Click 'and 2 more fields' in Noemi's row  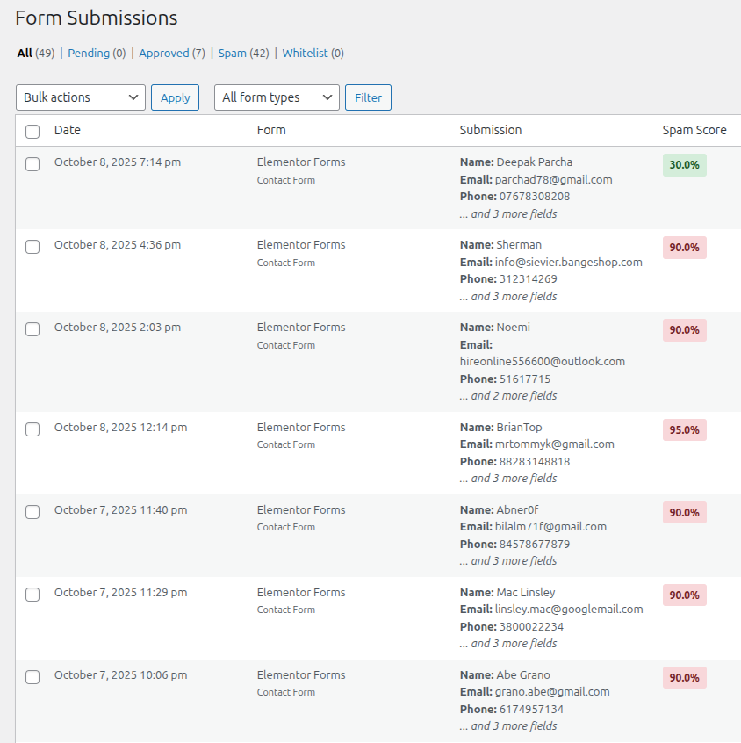508,396
